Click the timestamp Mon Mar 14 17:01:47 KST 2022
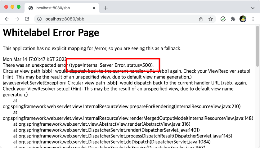The width and height of the screenshot is (260, 148). point(35,59)
